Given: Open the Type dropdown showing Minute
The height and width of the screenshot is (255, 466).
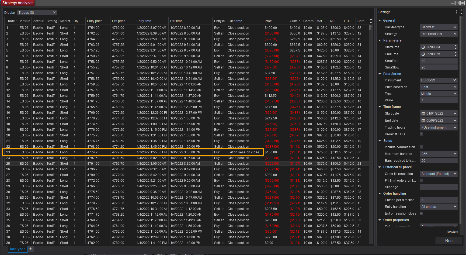Looking at the screenshot, I should (x=439, y=94).
